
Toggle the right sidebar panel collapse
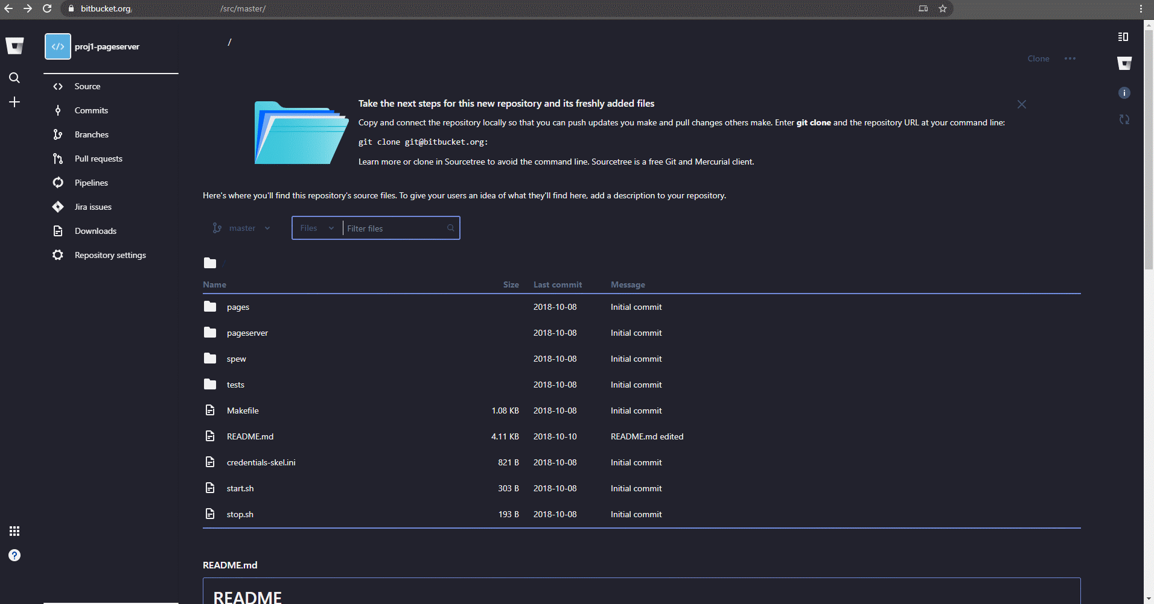[1123, 37]
